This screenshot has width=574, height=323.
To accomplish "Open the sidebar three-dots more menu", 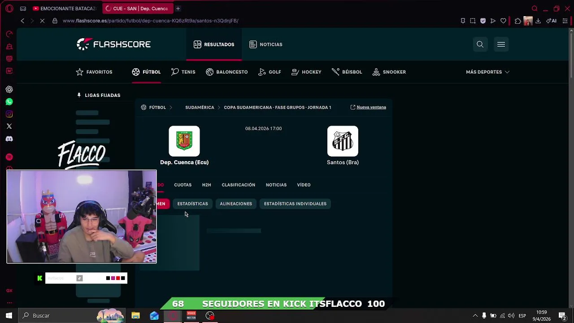I will click(x=9, y=302).
